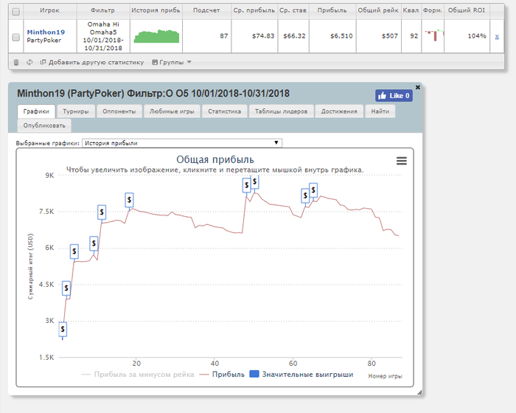Toggle the 'Прибыль' legend series
This screenshot has height=413, width=516.
[222, 375]
